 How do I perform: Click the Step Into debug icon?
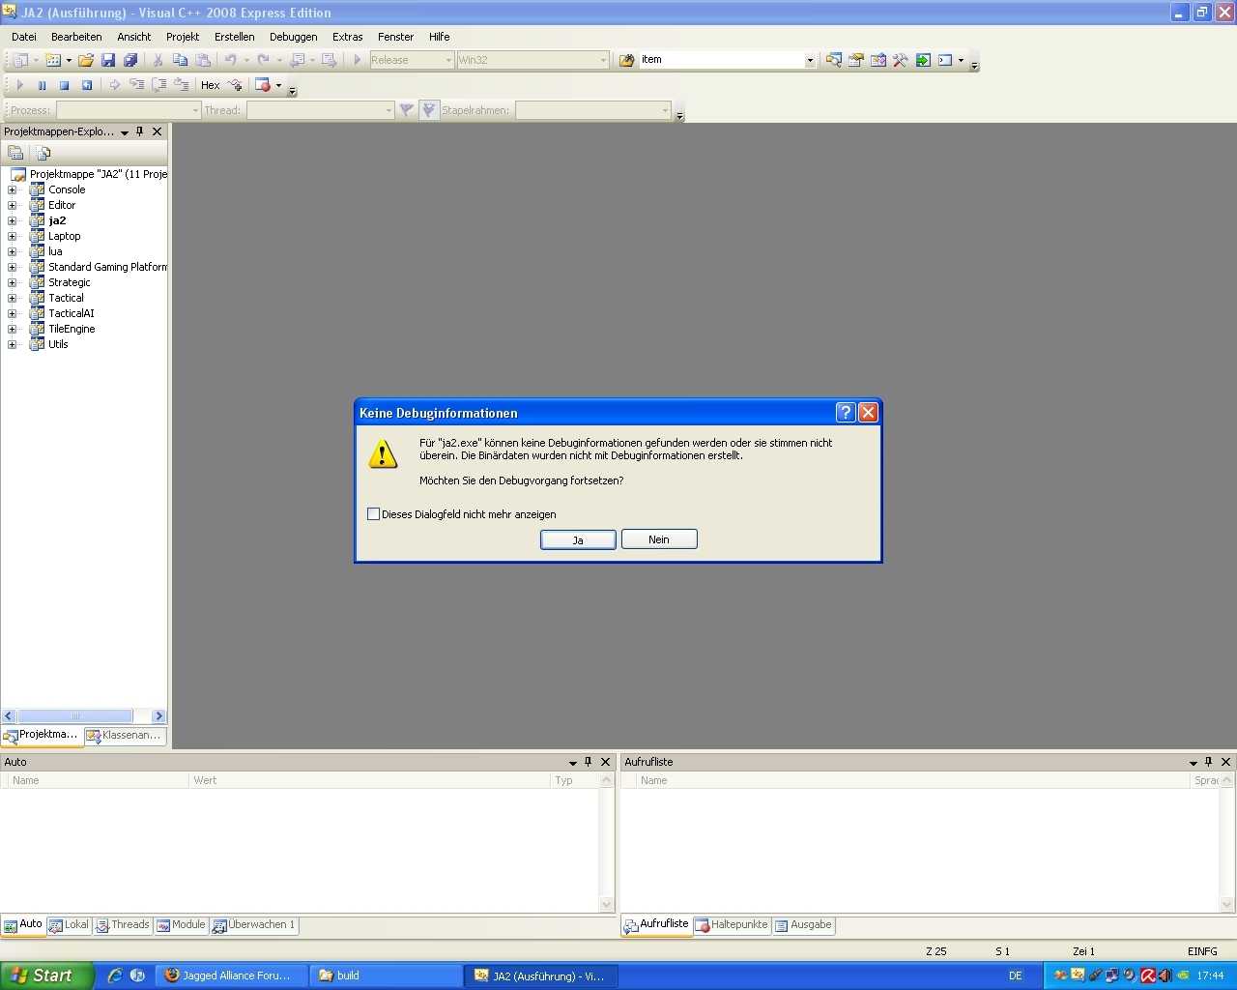(x=137, y=85)
